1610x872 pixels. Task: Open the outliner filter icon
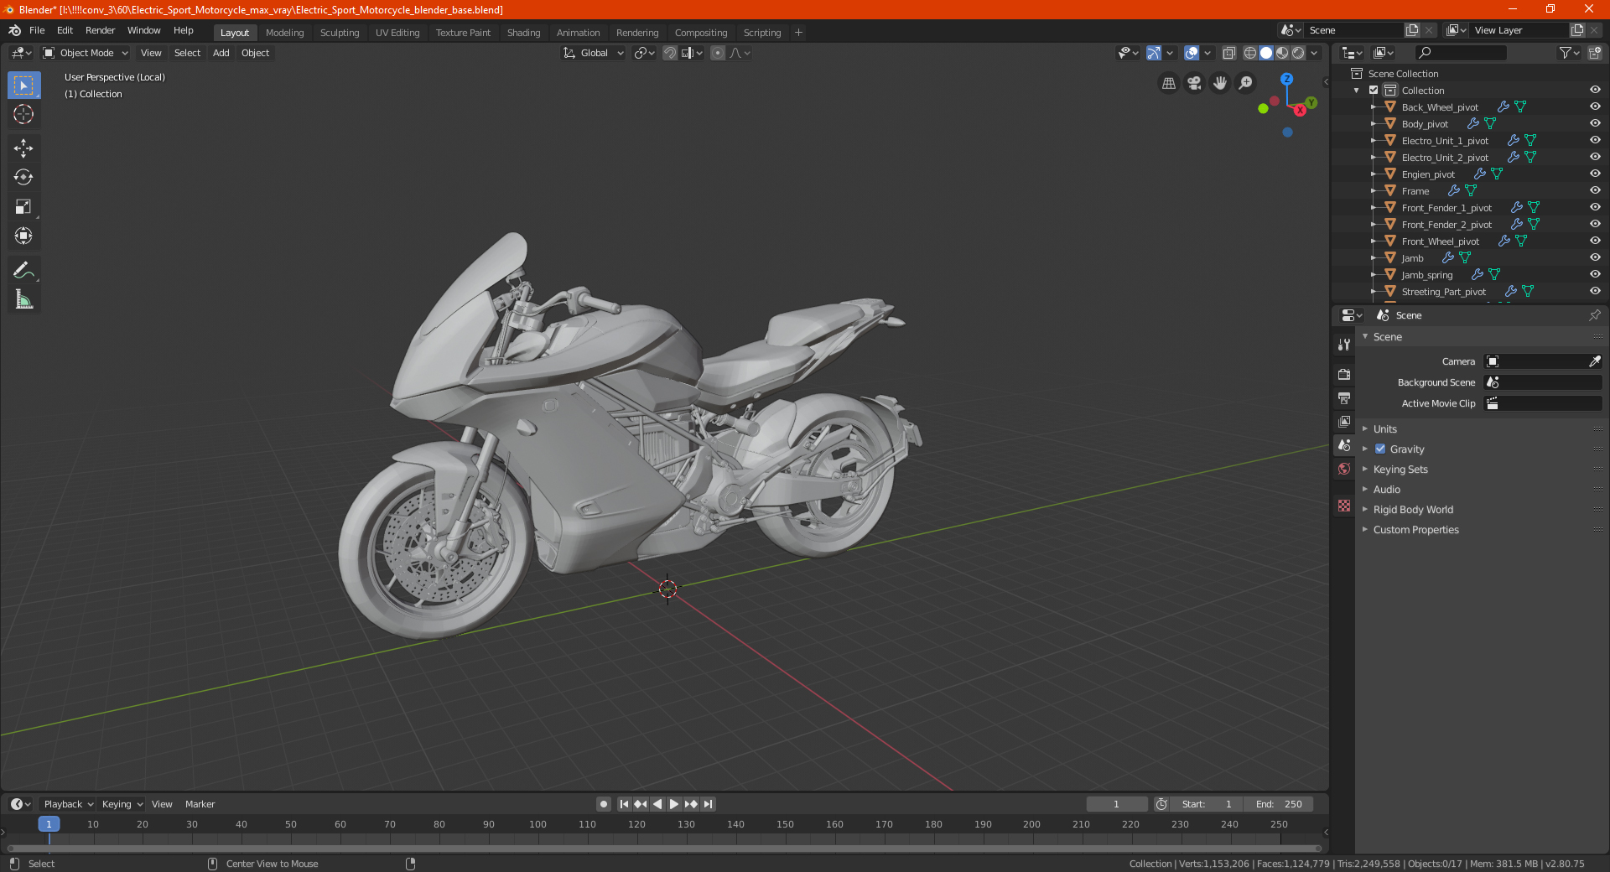pyautogui.click(x=1569, y=53)
